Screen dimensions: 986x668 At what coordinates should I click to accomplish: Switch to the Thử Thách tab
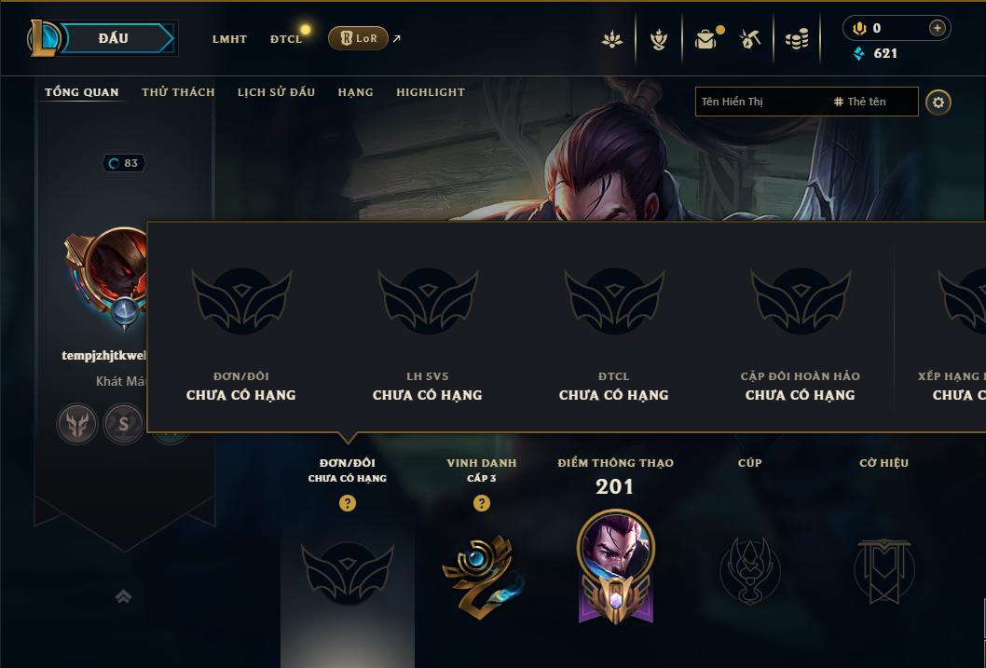(178, 92)
